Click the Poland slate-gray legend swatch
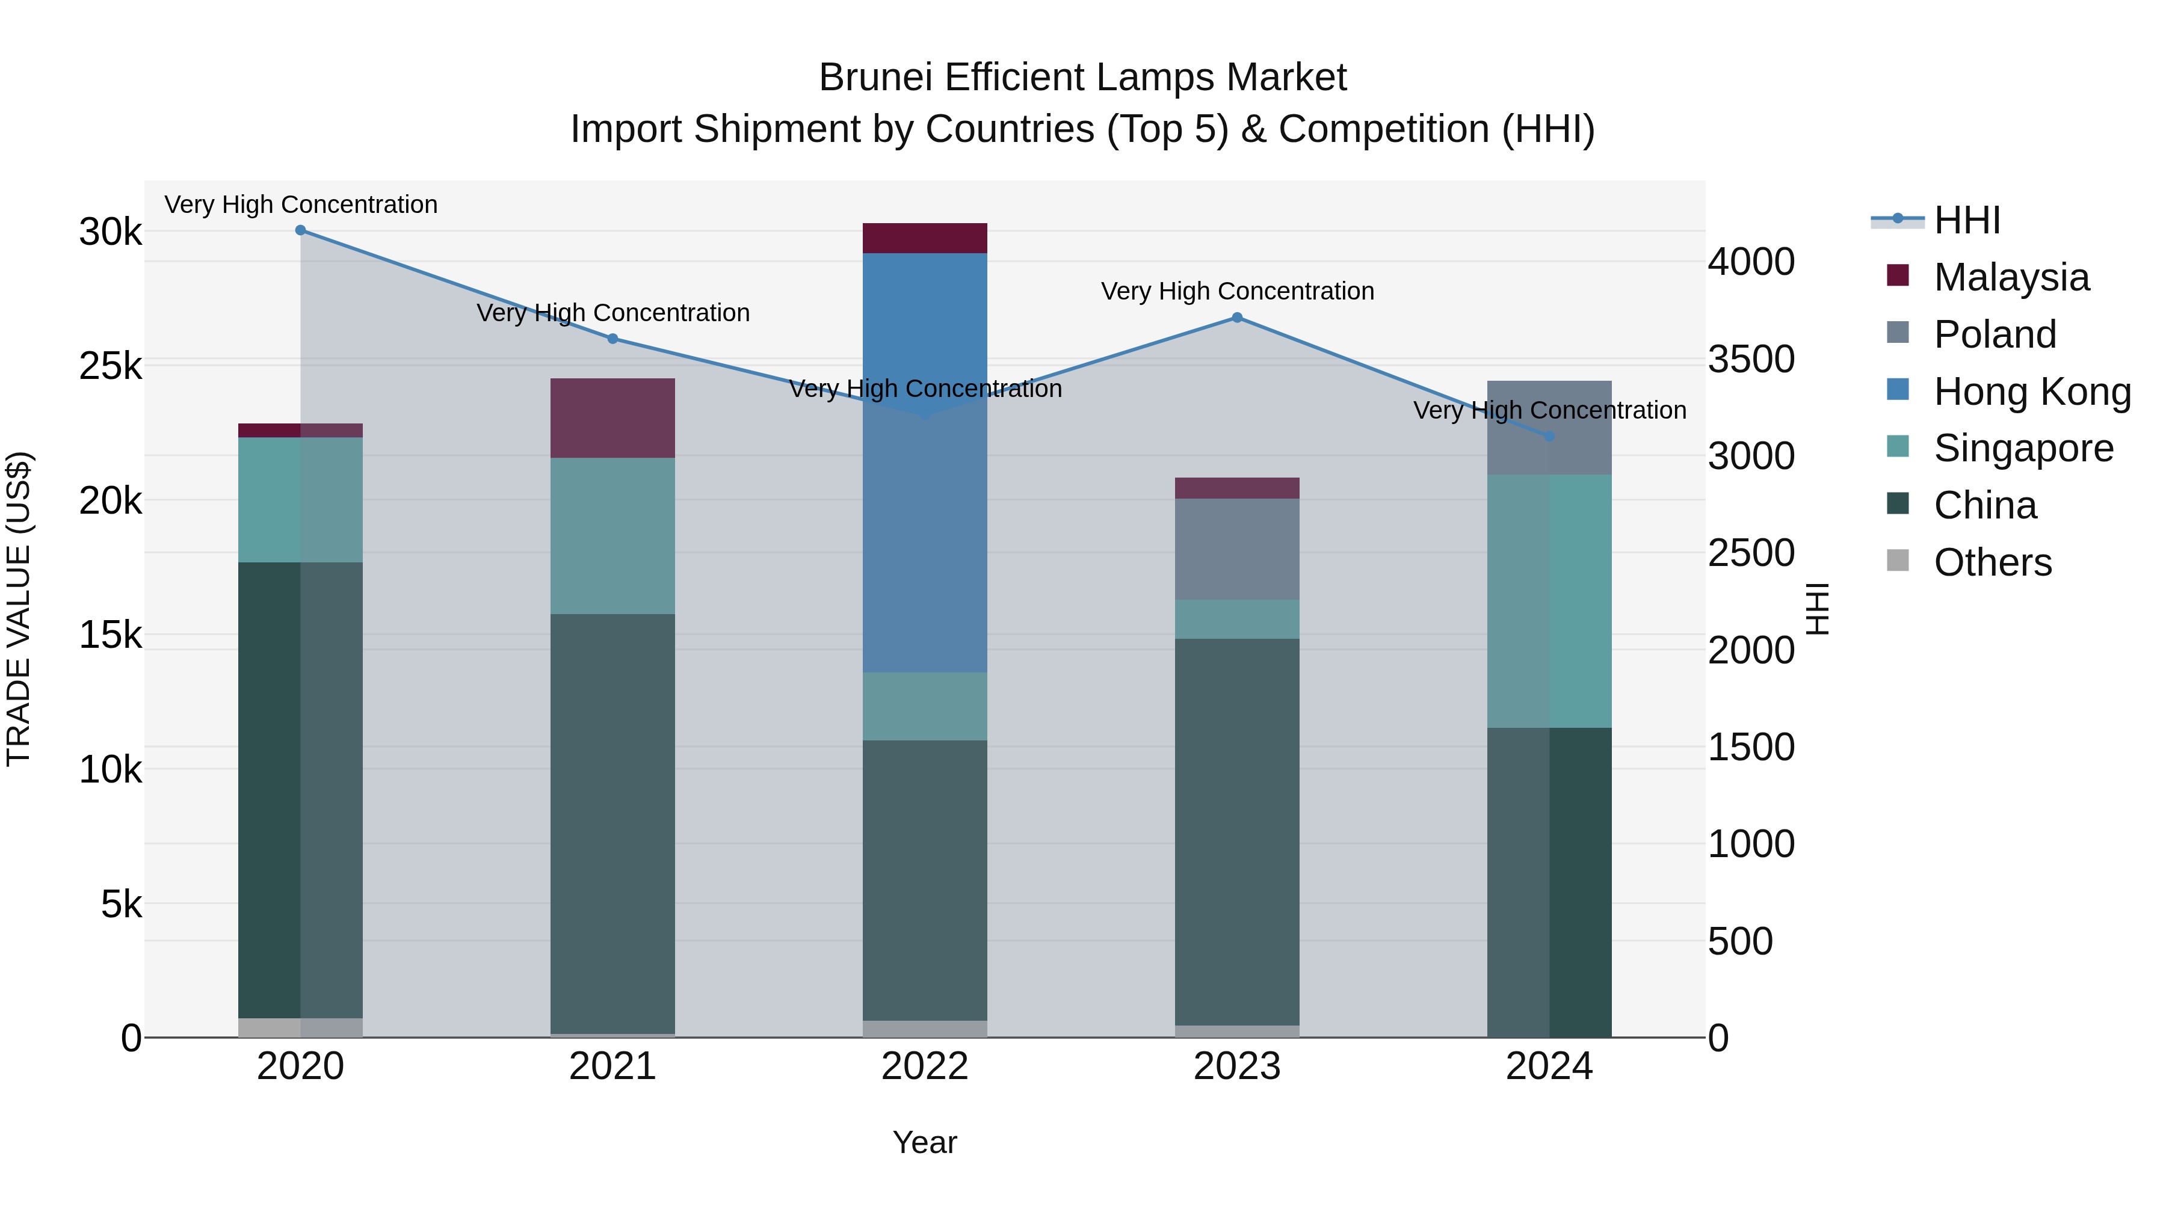This screenshot has height=1218, width=2166. coord(1898,332)
